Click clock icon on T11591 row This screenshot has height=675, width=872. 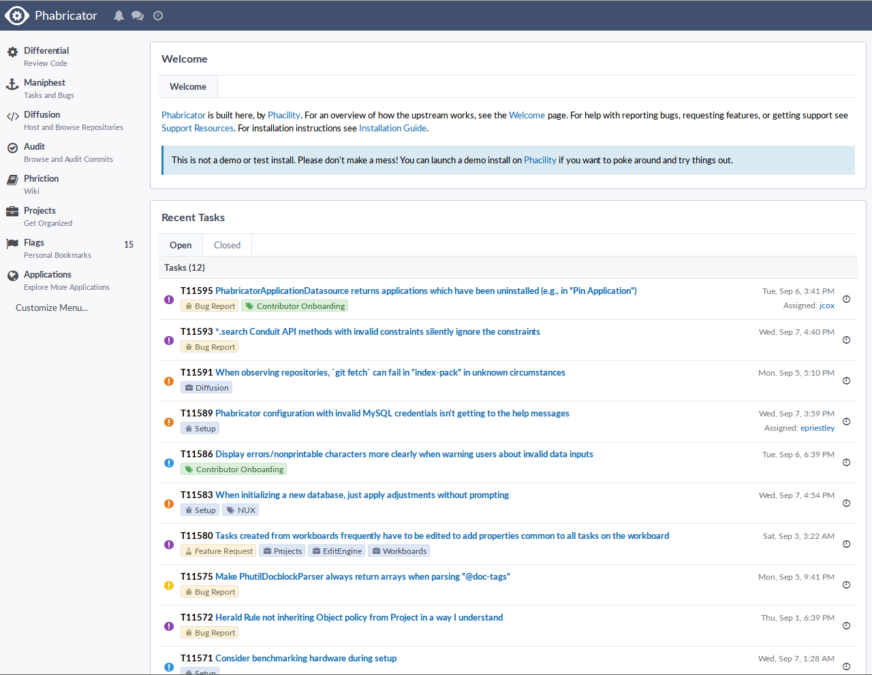click(846, 380)
